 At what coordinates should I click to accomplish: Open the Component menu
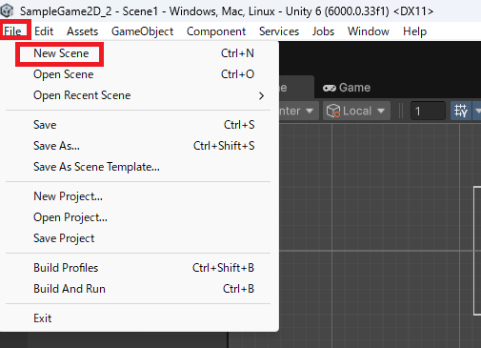tap(216, 31)
